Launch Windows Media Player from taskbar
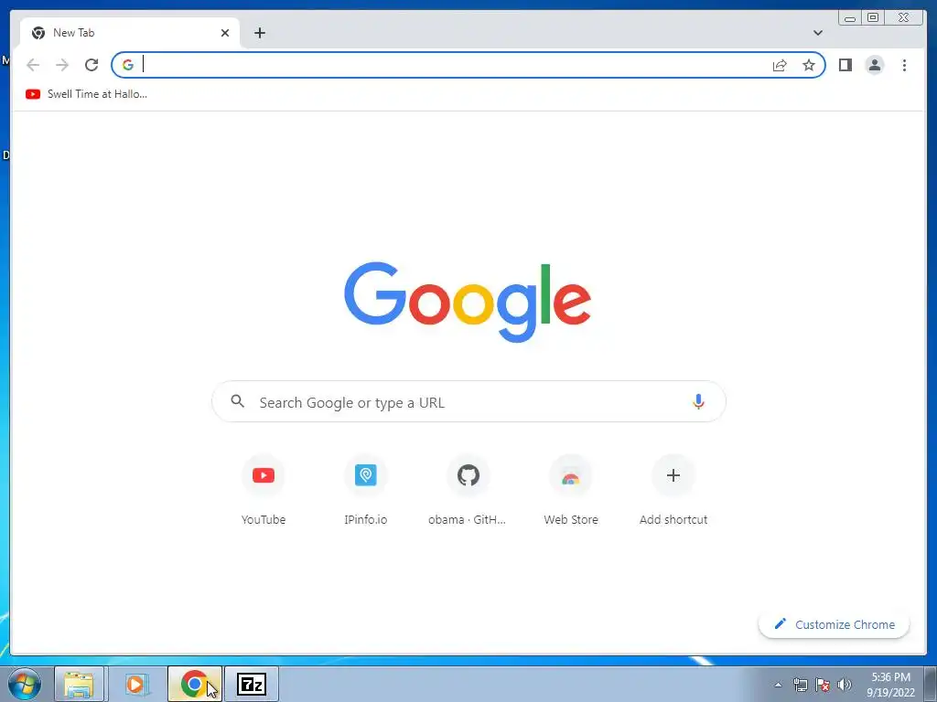 pos(135,684)
